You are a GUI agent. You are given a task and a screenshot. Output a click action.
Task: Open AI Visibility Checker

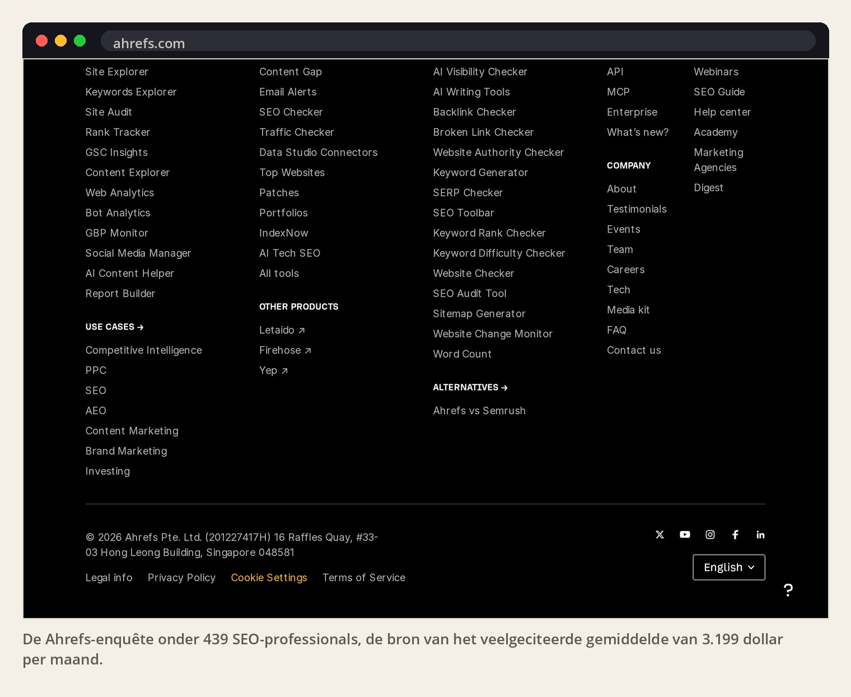480,72
